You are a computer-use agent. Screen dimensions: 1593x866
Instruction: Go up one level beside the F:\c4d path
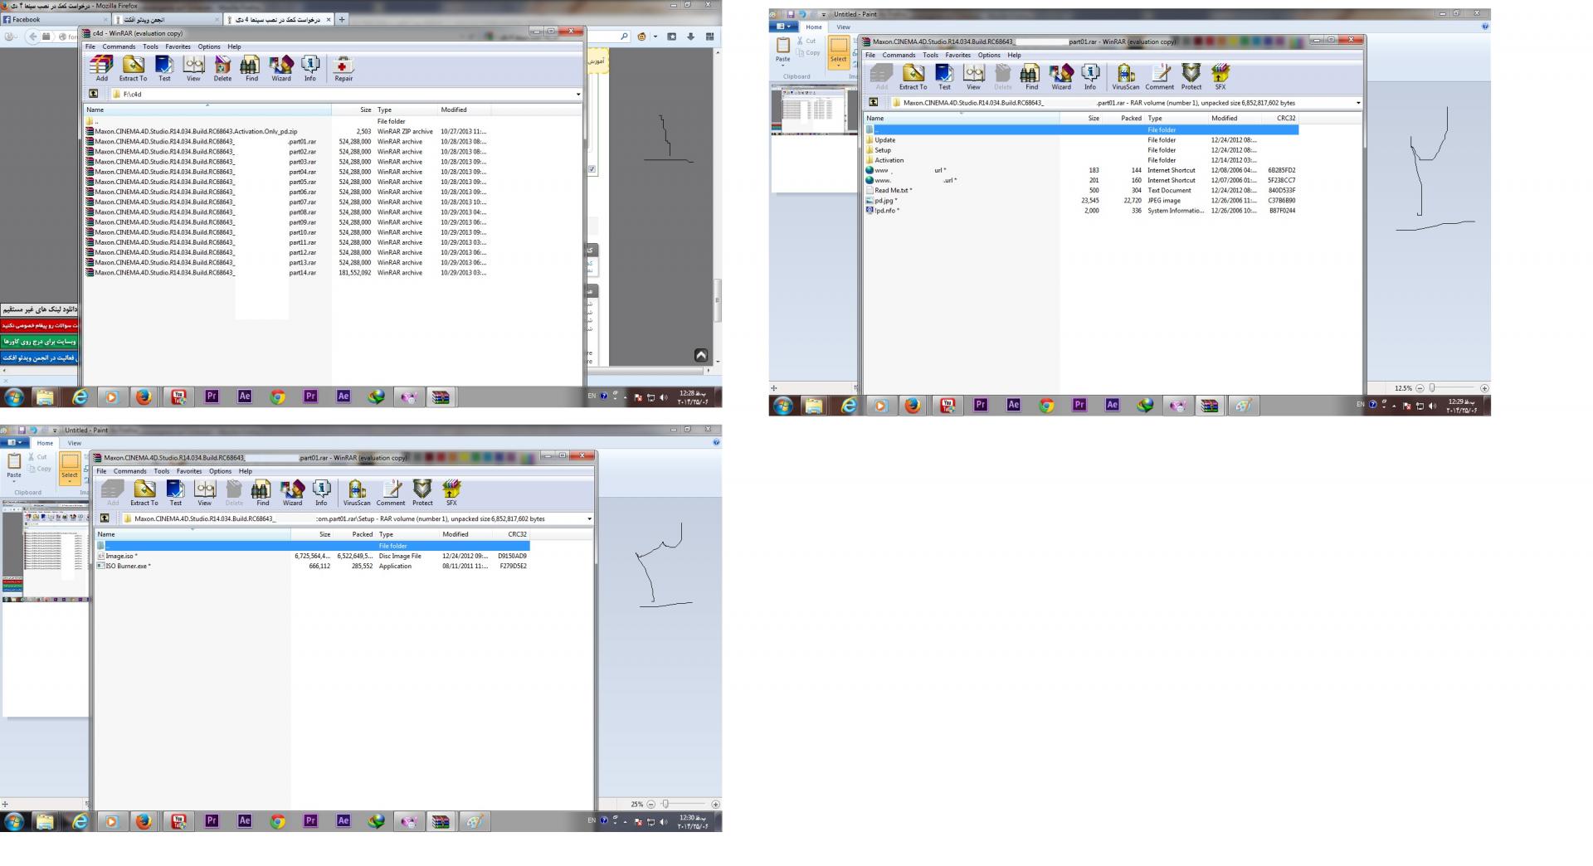click(x=94, y=94)
